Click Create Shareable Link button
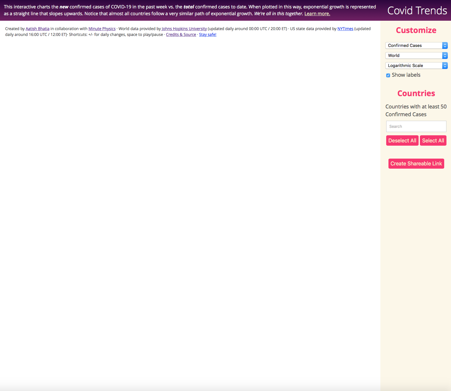 click(416, 164)
